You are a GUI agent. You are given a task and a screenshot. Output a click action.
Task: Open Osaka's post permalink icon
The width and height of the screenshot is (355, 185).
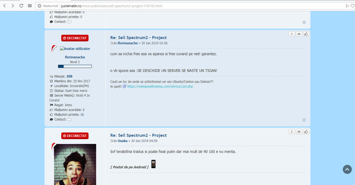pos(112,141)
